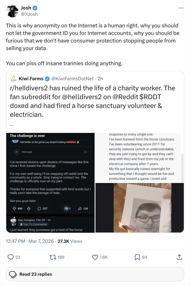Click the Kiwi Farms avatar logo
Screen dimensions: 193x288
tap(14, 79)
